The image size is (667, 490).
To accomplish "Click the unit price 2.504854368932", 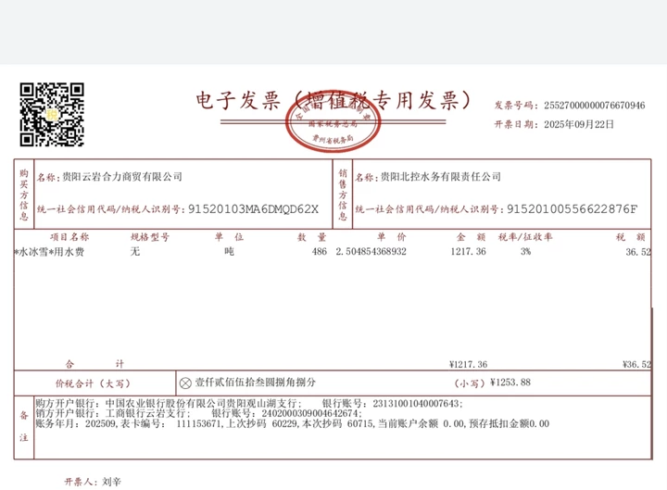I will 371,252.
